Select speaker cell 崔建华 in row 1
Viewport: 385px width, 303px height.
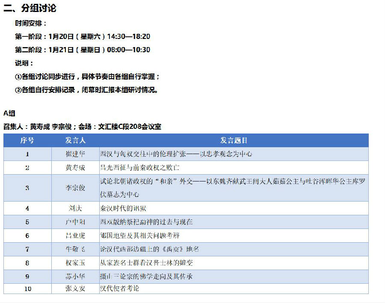coord(75,154)
